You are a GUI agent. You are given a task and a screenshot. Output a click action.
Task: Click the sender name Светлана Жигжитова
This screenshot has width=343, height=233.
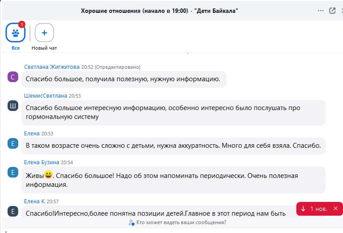pos(52,67)
